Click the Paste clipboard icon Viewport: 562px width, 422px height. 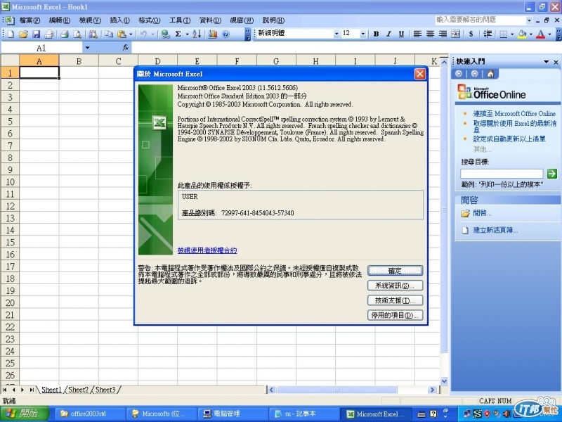click(x=122, y=34)
